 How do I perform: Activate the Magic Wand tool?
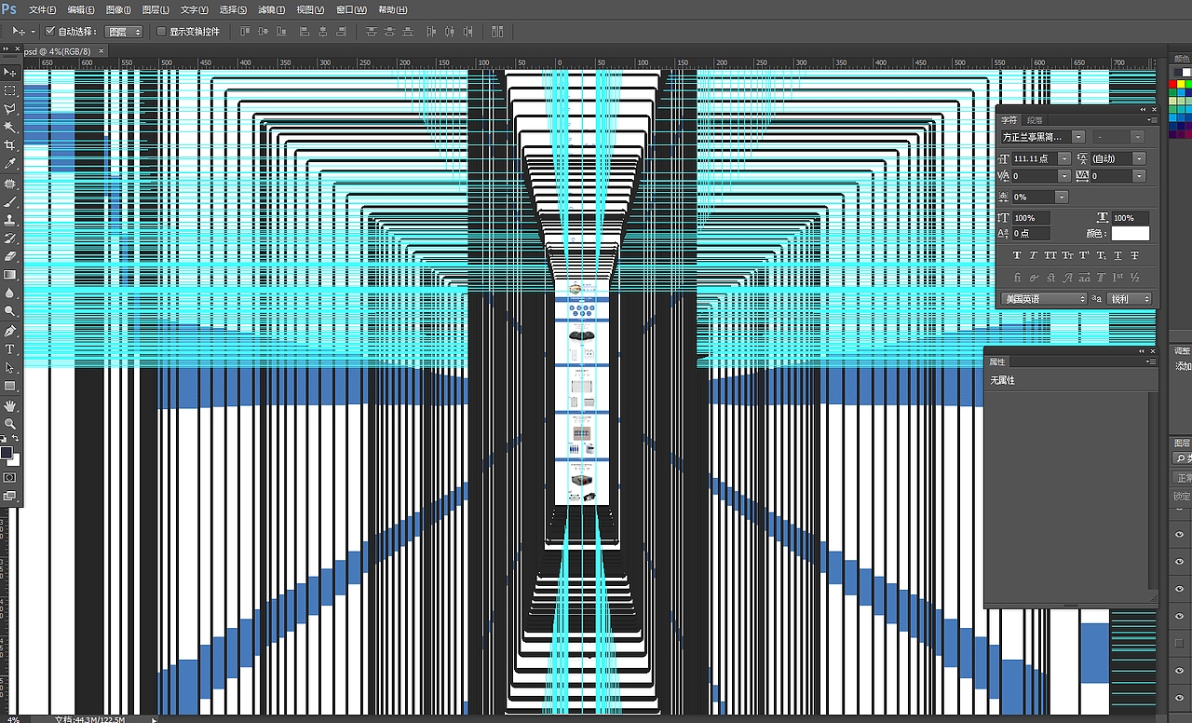pyautogui.click(x=10, y=127)
